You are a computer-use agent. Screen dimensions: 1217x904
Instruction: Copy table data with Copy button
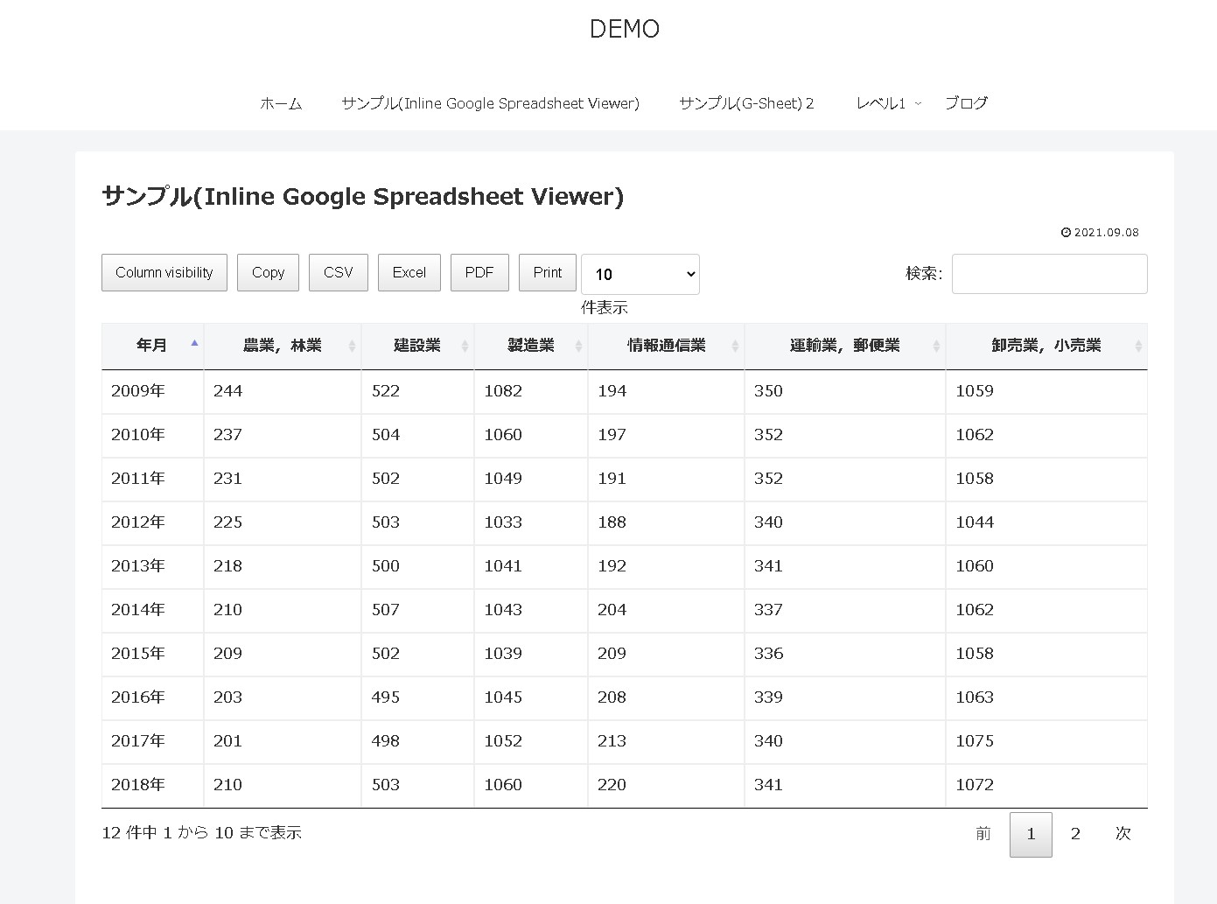click(x=268, y=272)
